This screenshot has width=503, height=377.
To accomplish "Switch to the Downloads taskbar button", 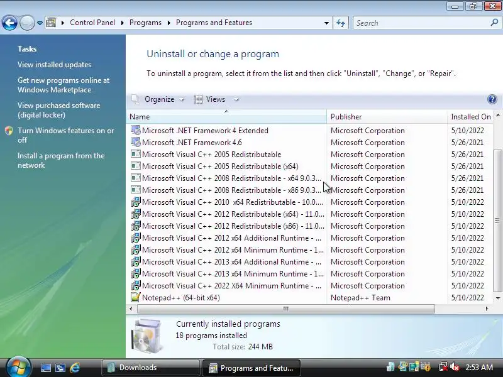I will pos(150,368).
